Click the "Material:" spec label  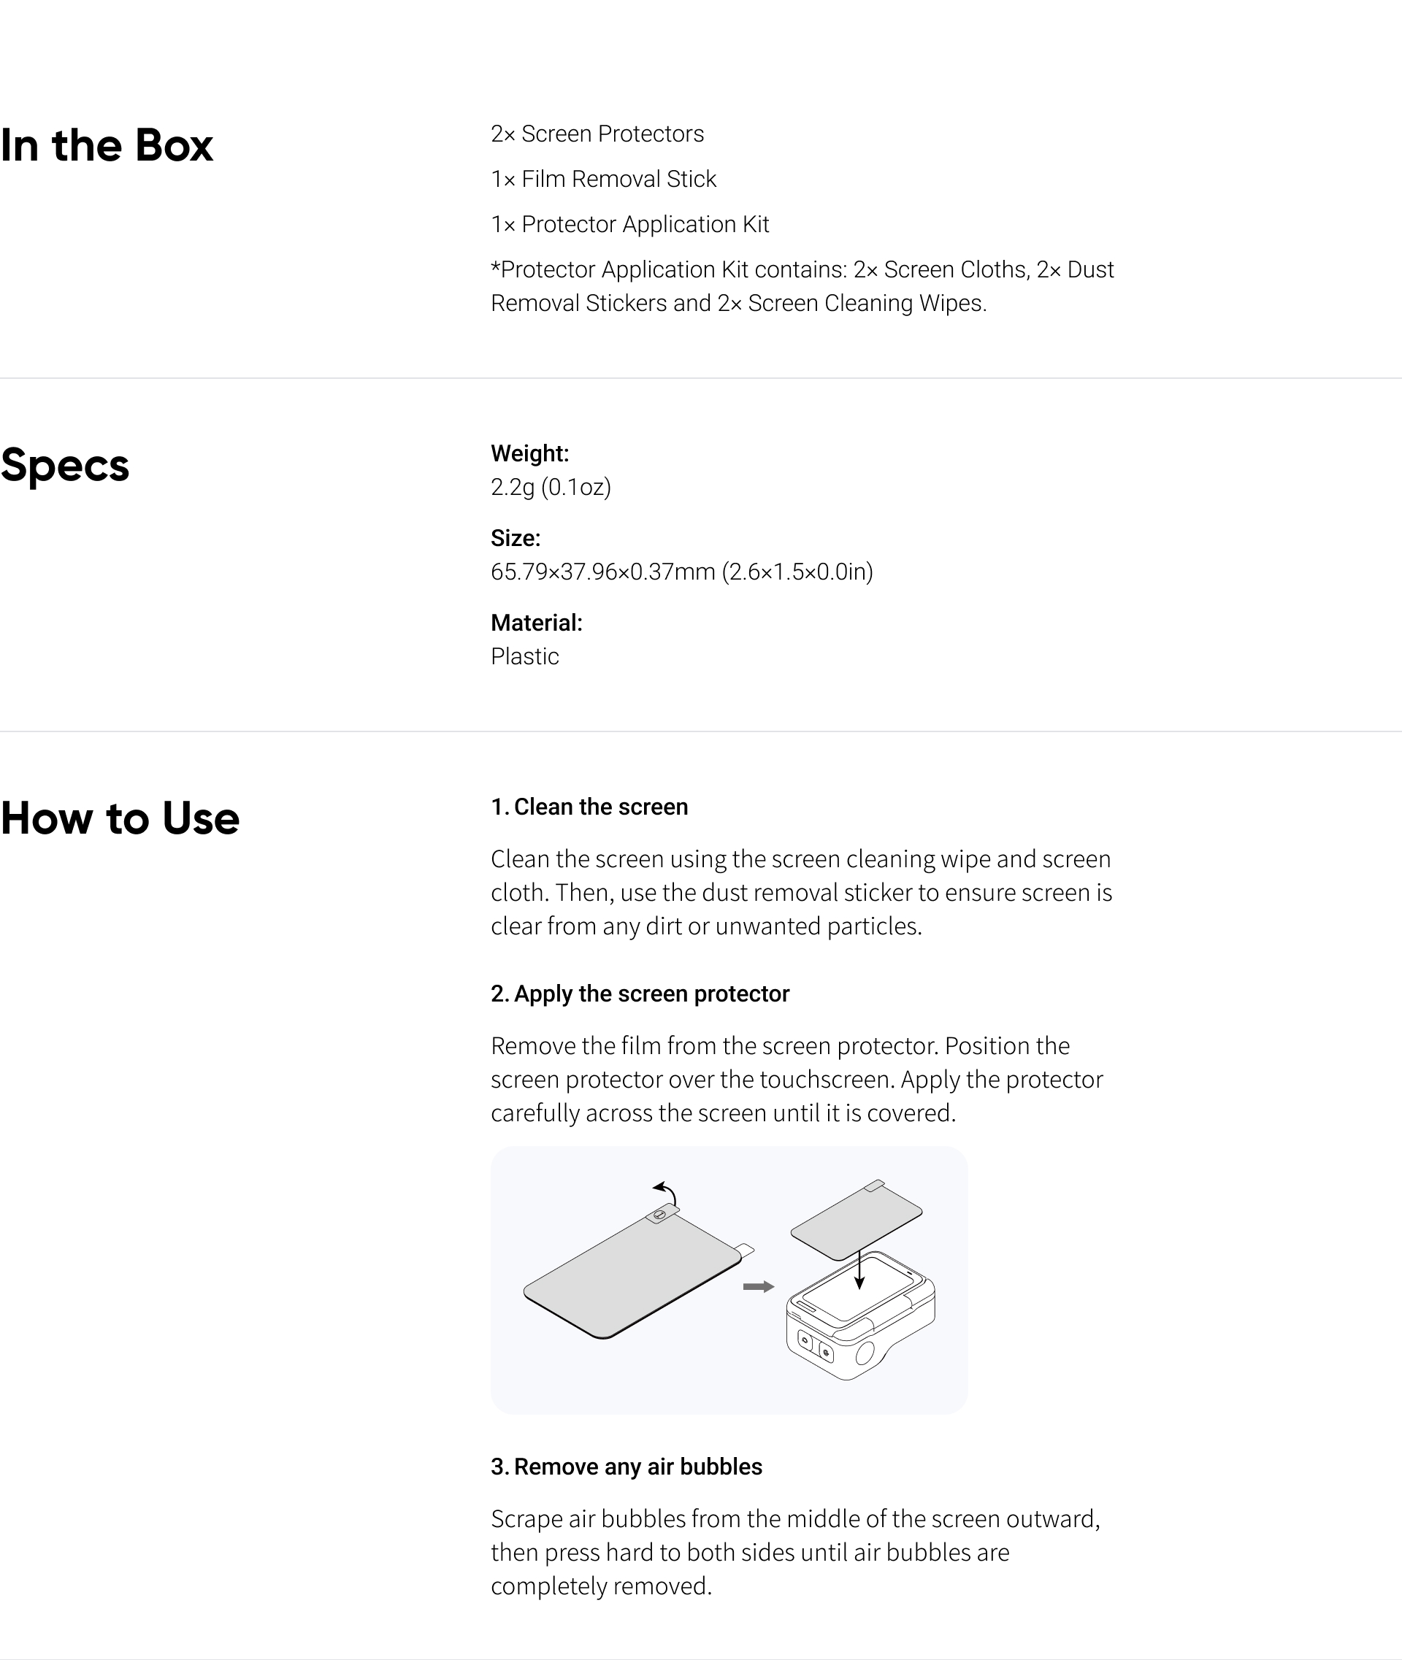point(537,622)
